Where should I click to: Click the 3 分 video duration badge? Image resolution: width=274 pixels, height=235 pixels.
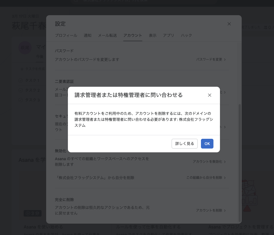coord(33,213)
